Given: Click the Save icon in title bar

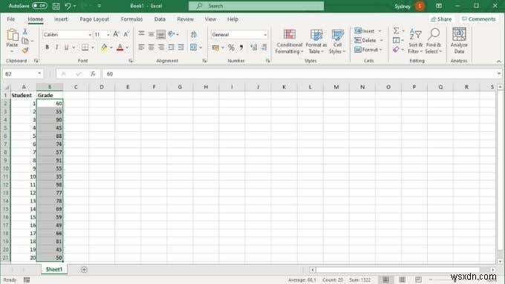Looking at the screenshot, I should click(56, 6).
